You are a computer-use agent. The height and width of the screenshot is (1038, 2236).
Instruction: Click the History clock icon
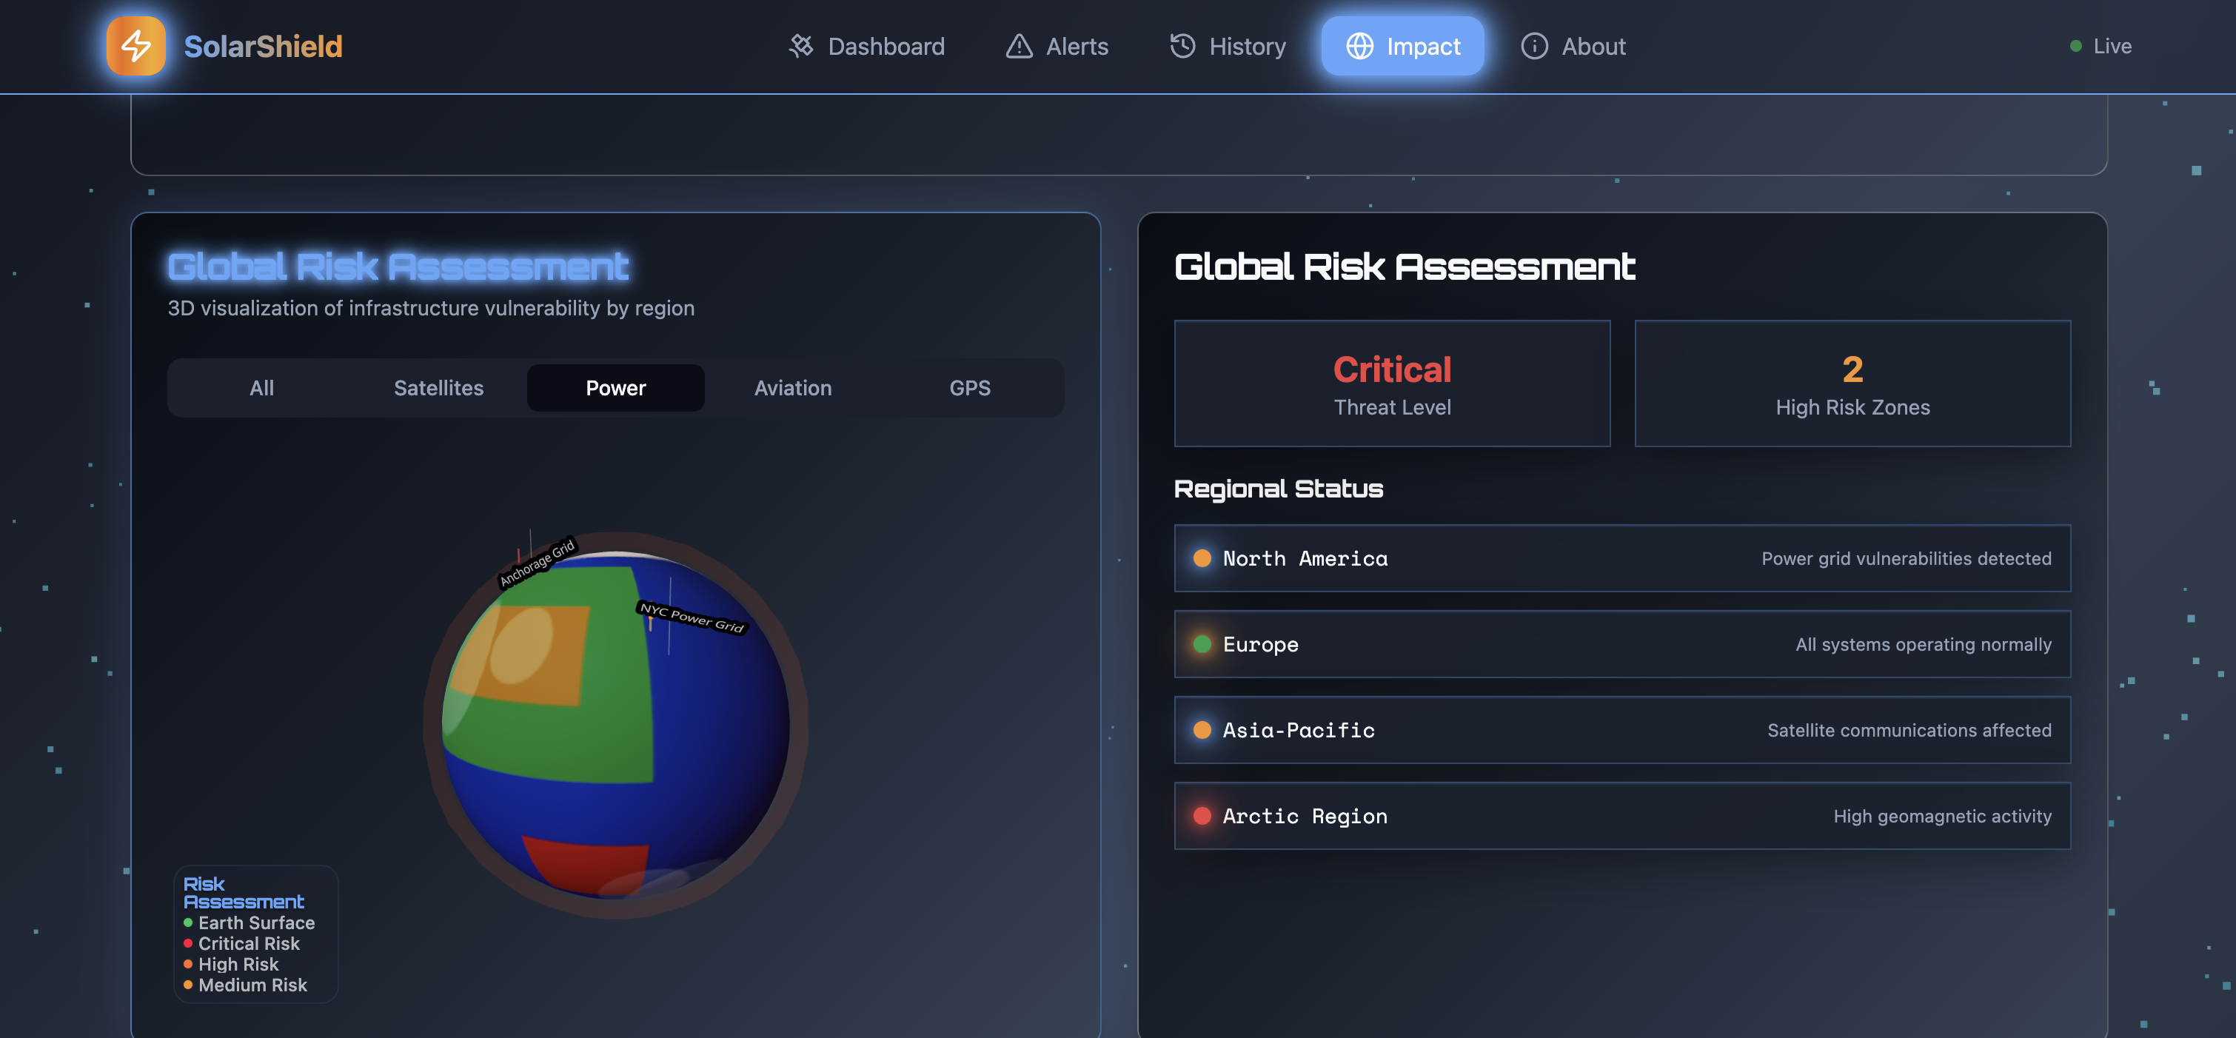(1182, 46)
